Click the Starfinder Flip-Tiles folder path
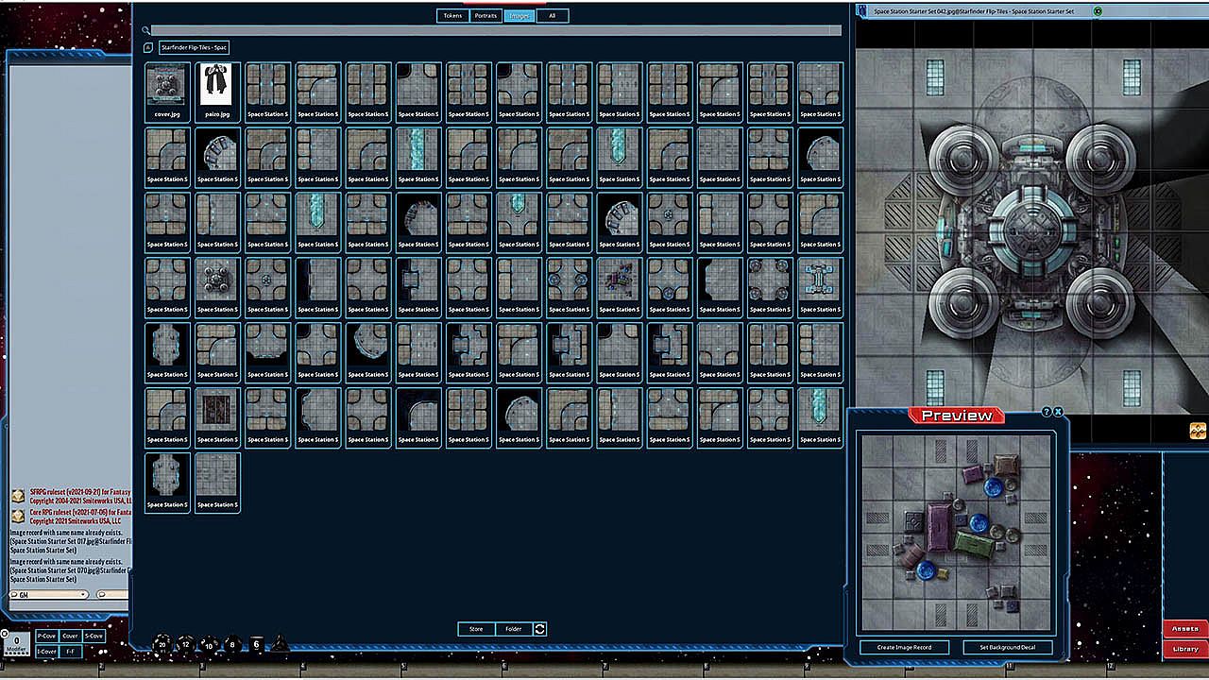Image resolution: width=1209 pixels, height=680 pixels. click(x=194, y=47)
